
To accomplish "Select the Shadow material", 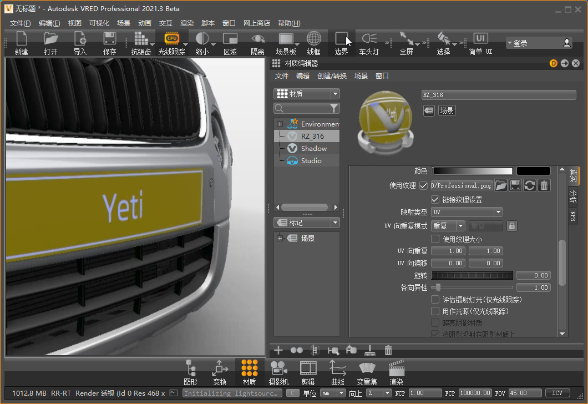I will point(307,149).
